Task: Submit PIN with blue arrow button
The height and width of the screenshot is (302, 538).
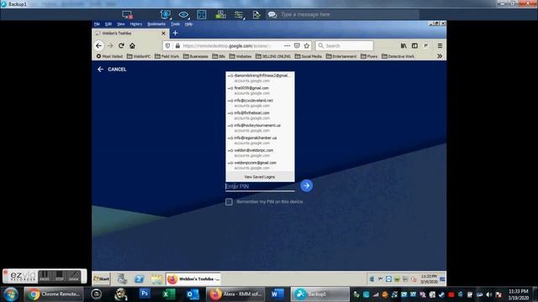Action: pos(306,185)
